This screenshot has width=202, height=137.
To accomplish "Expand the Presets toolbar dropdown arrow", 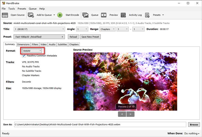I will (163, 15).
